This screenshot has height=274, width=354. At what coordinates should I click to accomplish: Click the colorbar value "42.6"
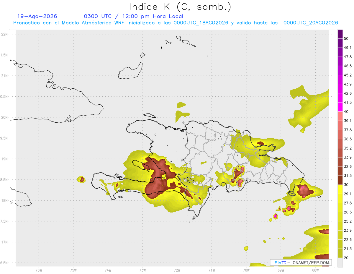pyautogui.click(x=348, y=93)
